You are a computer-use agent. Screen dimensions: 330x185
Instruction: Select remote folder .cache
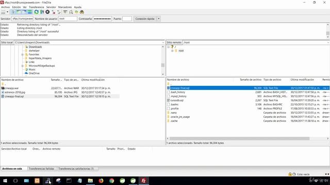174,121
